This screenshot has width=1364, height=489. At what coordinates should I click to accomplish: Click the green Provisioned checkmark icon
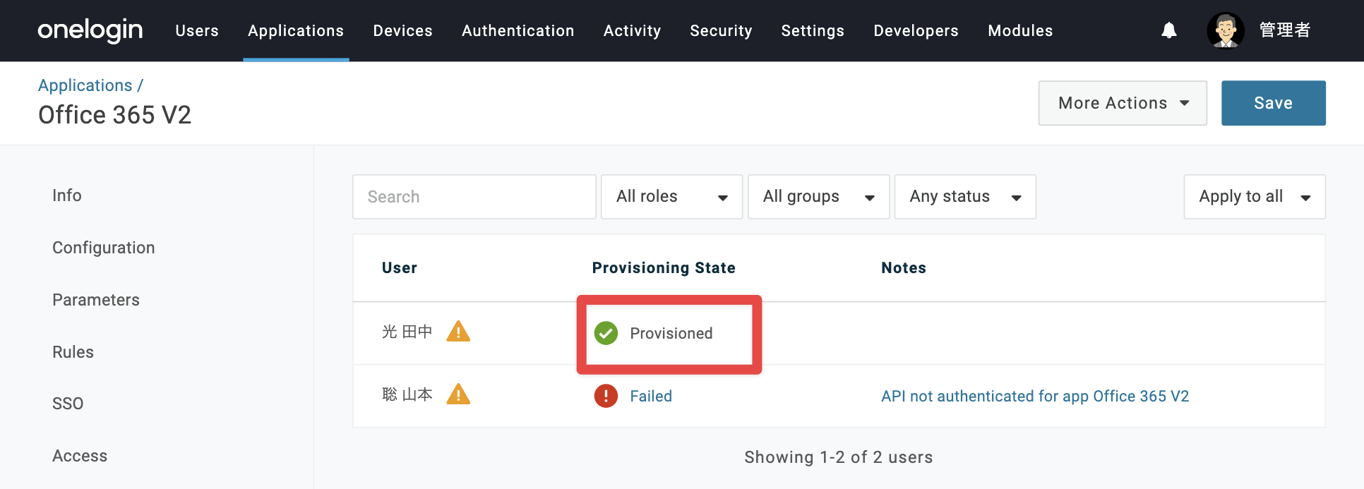pyautogui.click(x=606, y=333)
